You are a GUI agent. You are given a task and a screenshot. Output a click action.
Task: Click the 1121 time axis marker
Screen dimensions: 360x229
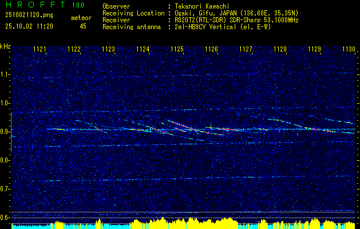[39, 49]
